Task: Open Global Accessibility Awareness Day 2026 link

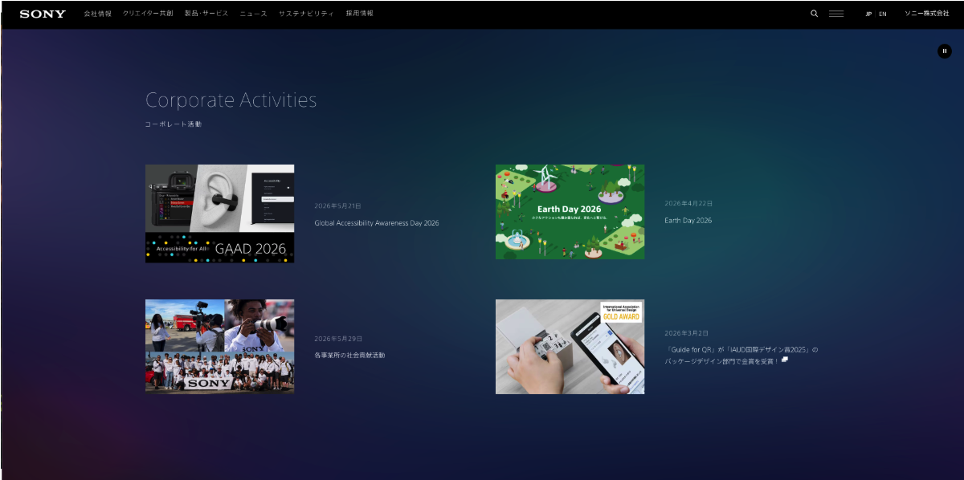Action: [x=377, y=223]
